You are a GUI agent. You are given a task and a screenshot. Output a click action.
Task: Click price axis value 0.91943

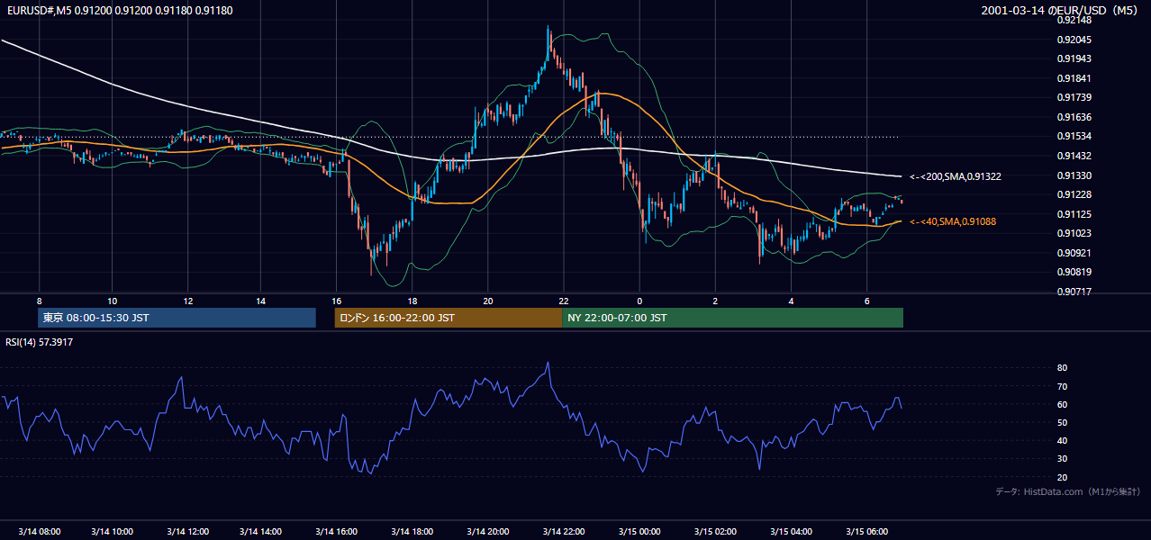pos(1074,58)
